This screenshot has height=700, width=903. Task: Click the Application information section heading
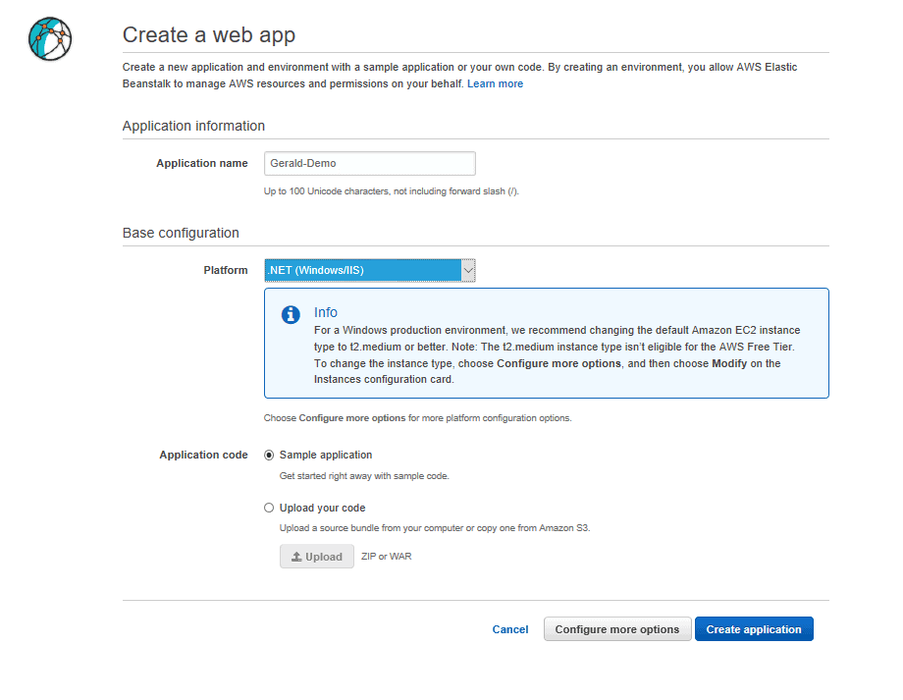(193, 126)
